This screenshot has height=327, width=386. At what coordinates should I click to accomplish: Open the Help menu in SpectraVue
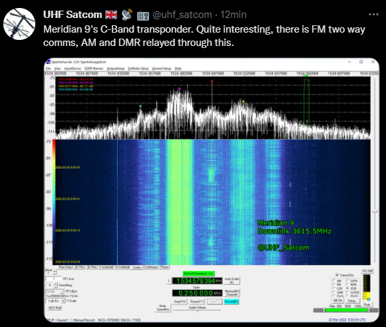click(178, 69)
